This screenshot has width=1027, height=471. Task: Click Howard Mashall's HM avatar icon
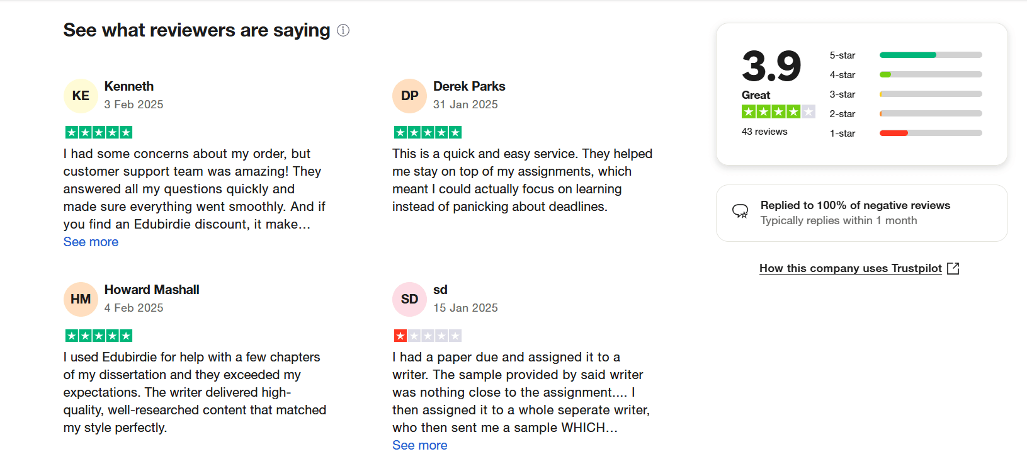pyautogui.click(x=81, y=299)
